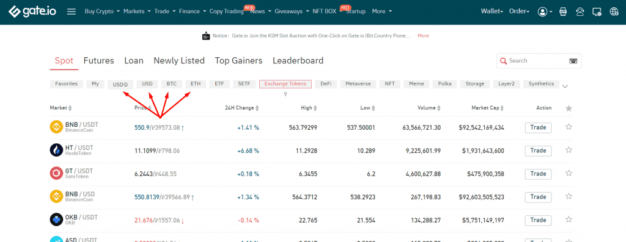The width and height of the screenshot is (626, 242).
Task: Trade button for OKB/USDT row
Action: coord(538,220)
